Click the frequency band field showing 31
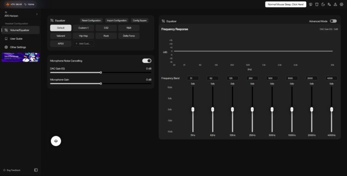This screenshot has width=347, height=176. point(193,78)
